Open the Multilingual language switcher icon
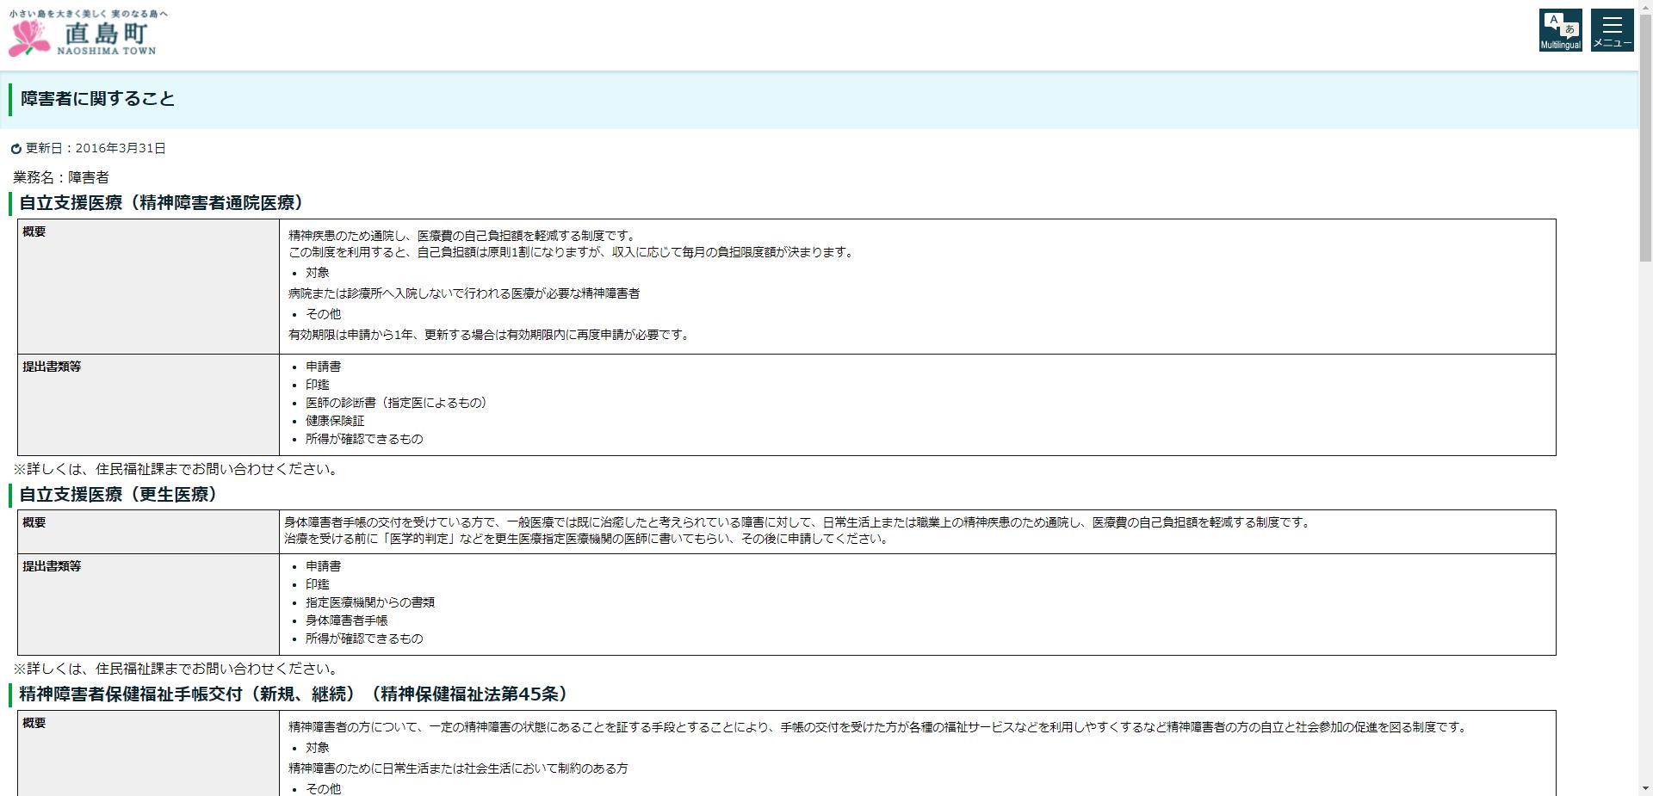The height and width of the screenshot is (796, 1653). click(x=1560, y=29)
